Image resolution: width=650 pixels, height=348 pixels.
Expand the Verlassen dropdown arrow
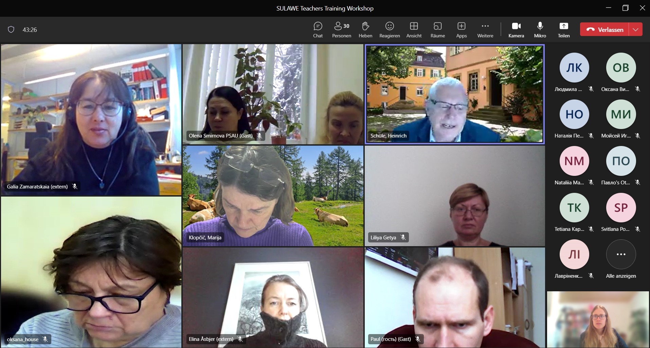[x=636, y=30]
